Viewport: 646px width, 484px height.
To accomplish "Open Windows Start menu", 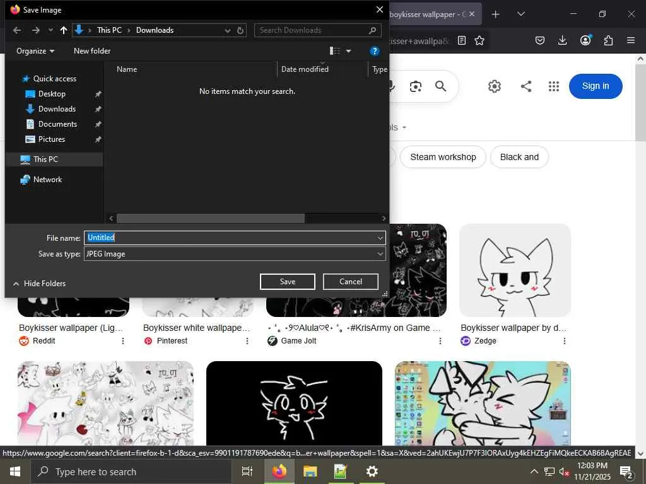I will (15, 471).
